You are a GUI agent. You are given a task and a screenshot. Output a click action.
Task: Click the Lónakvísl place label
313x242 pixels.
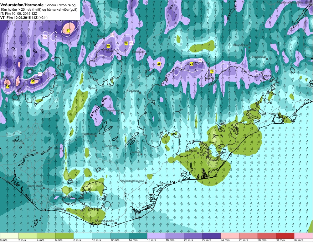coord(110,146)
